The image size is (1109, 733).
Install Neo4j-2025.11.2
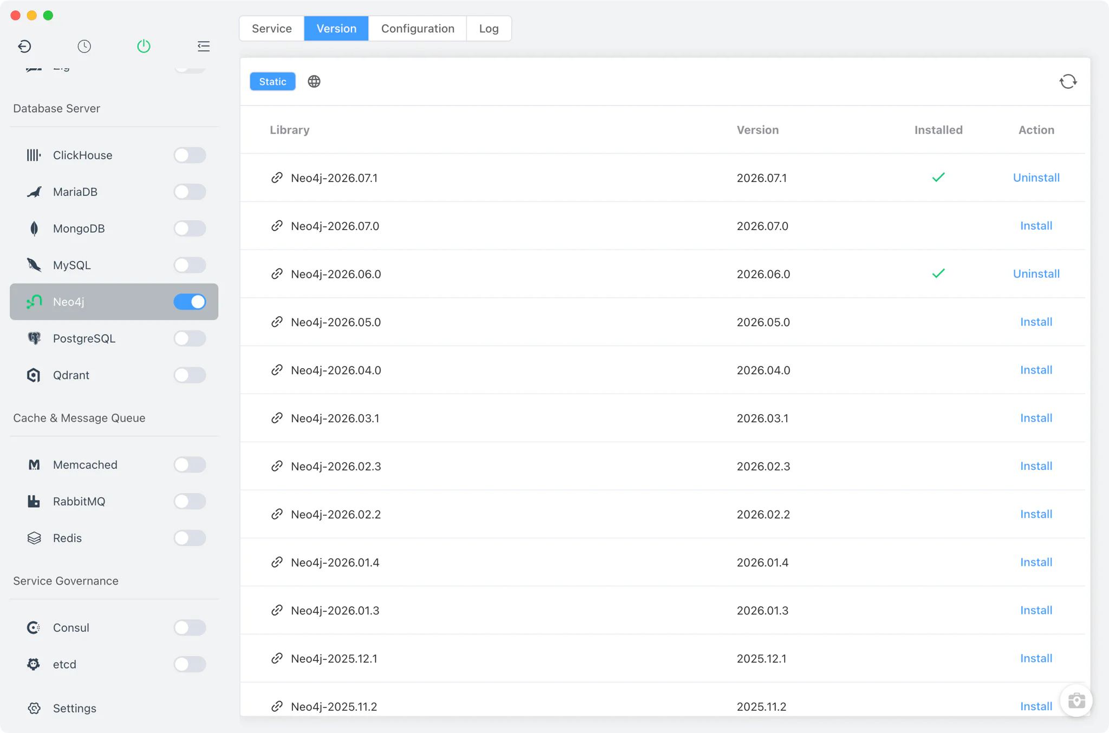pos(1036,706)
